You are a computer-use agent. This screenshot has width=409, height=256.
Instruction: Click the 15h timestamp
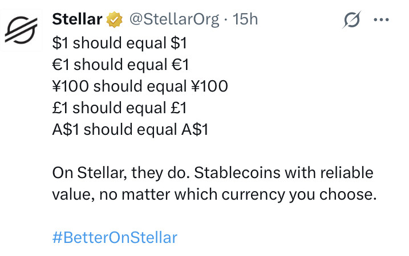click(246, 20)
